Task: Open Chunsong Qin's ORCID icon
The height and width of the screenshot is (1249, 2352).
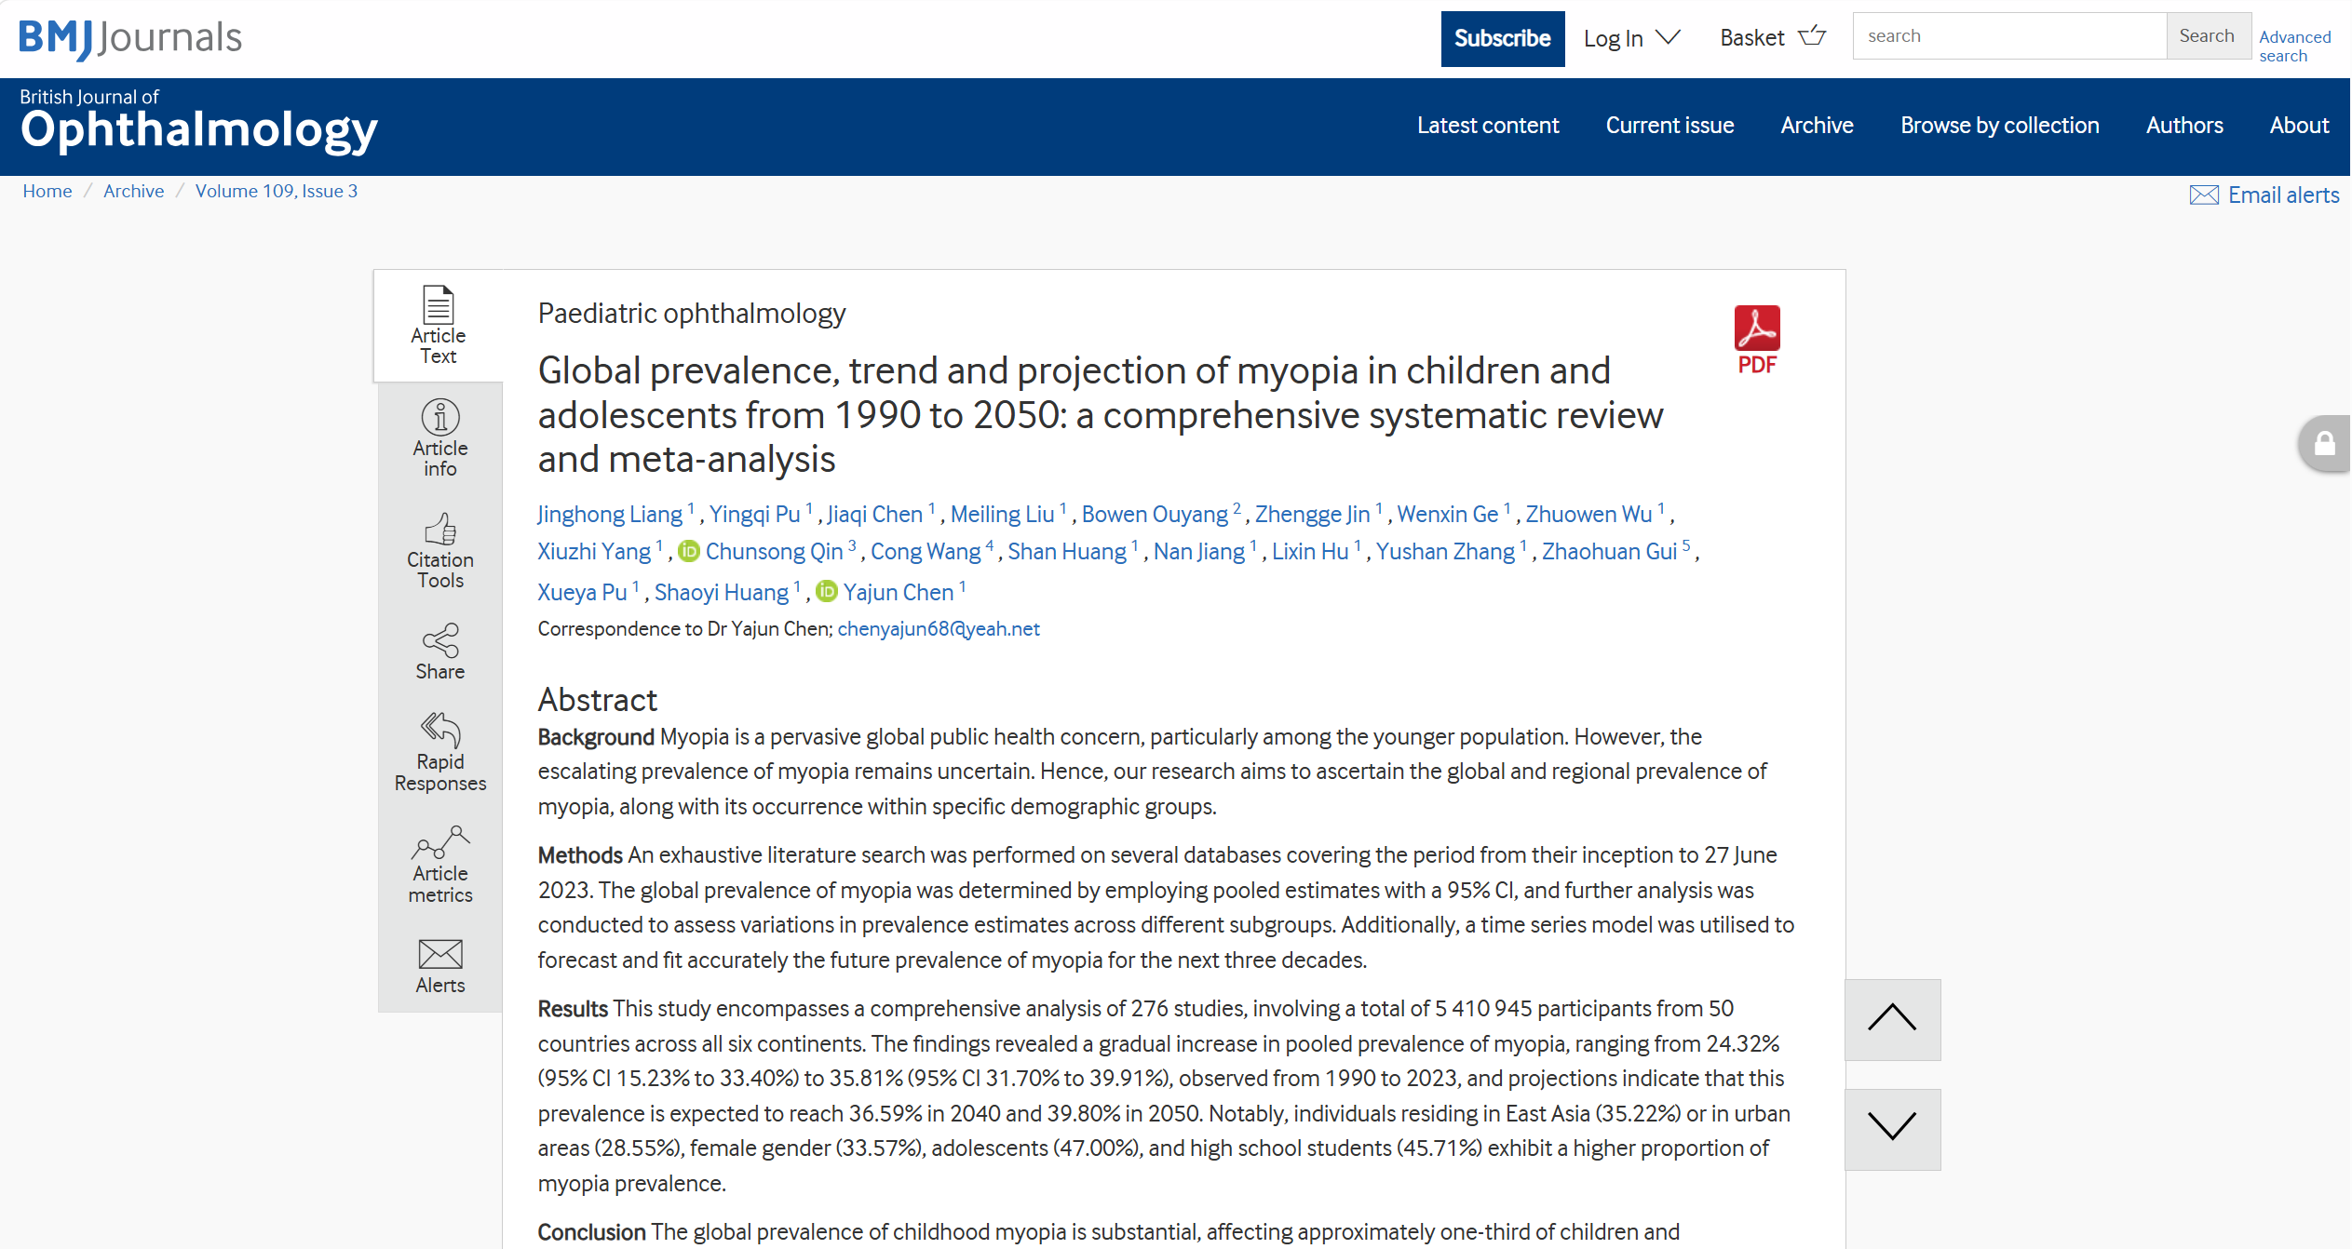Action: point(689,552)
